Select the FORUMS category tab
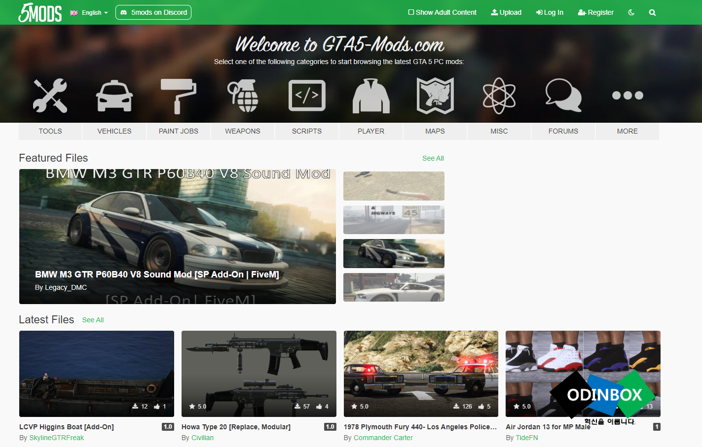 [x=563, y=131]
